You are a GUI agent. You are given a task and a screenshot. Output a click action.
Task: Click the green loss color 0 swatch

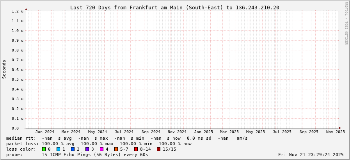tap(44, 149)
